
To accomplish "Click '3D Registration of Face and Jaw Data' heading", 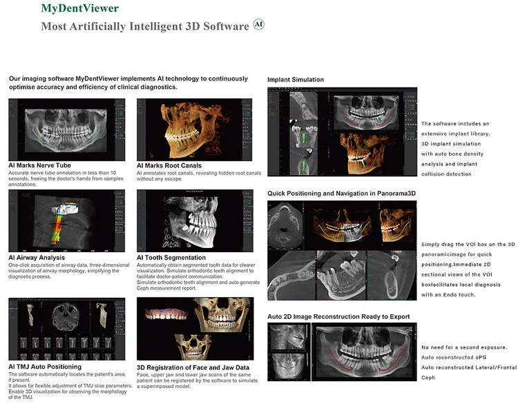I will (x=193, y=367).
